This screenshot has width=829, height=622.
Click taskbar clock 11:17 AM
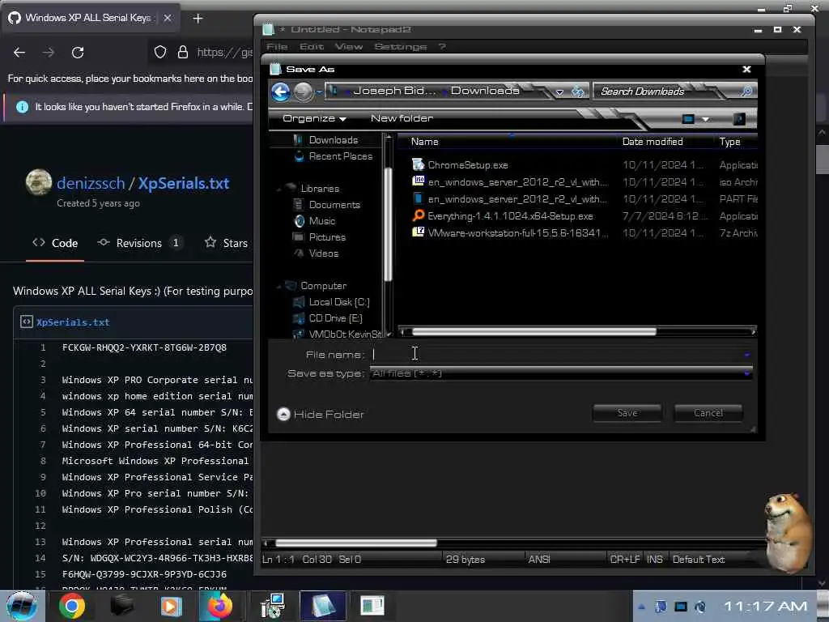(765, 606)
